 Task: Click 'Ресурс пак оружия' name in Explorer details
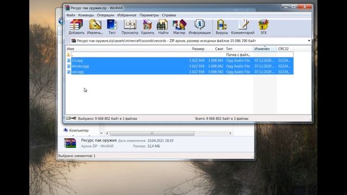pyautogui.click(x=99, y=140)
